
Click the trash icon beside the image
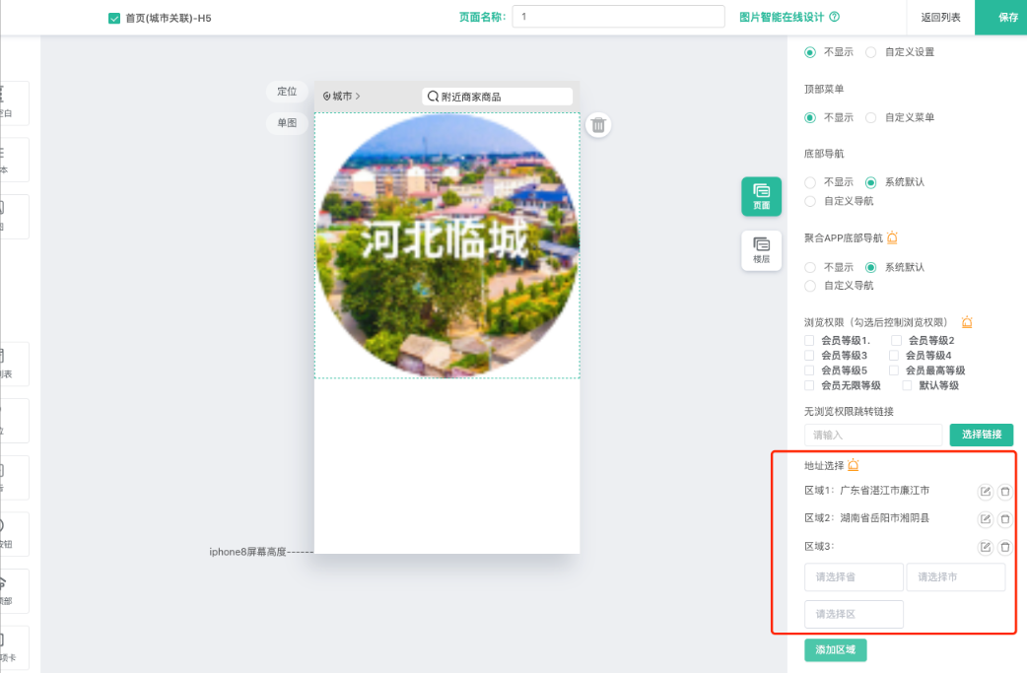click(598, 125)
